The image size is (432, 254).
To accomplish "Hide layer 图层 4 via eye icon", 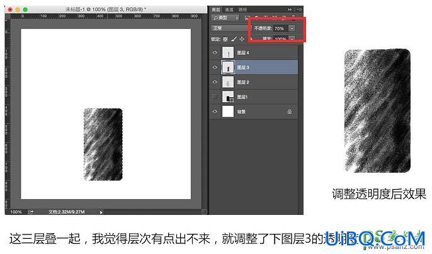I will [x=215, y=52].
